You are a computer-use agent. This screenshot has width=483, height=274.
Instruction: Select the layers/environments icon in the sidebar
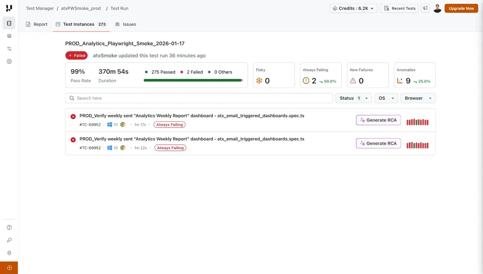(9, 36)
